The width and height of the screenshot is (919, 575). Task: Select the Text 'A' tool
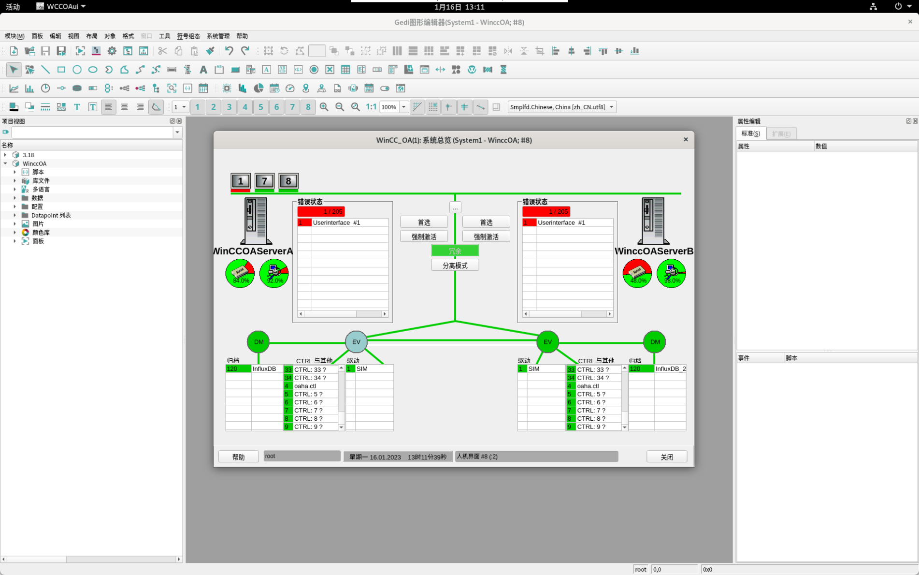[203, 70]
